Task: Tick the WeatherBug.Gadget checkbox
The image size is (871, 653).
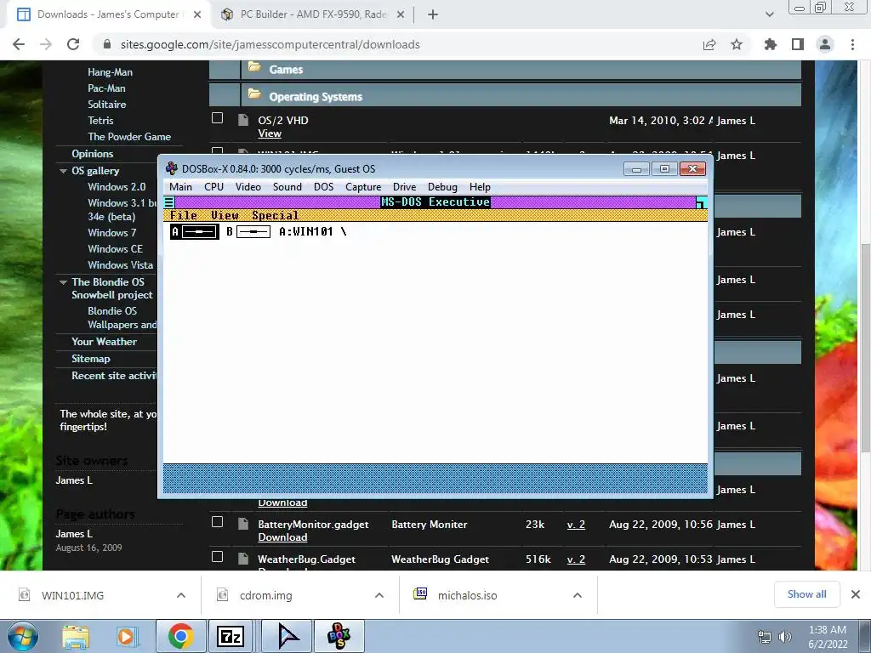Action: tap(217, 557)
